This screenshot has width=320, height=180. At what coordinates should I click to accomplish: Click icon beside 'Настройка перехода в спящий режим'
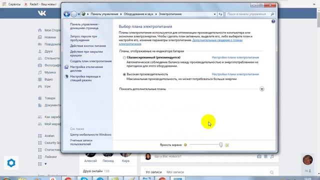[66, 76]
